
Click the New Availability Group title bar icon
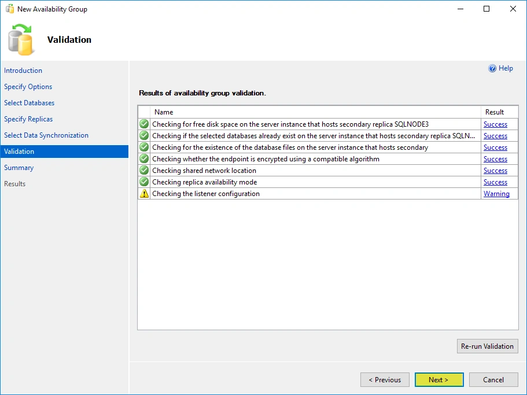[9, 9]
